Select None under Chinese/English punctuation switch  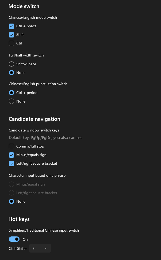click(x=11, y=101)
